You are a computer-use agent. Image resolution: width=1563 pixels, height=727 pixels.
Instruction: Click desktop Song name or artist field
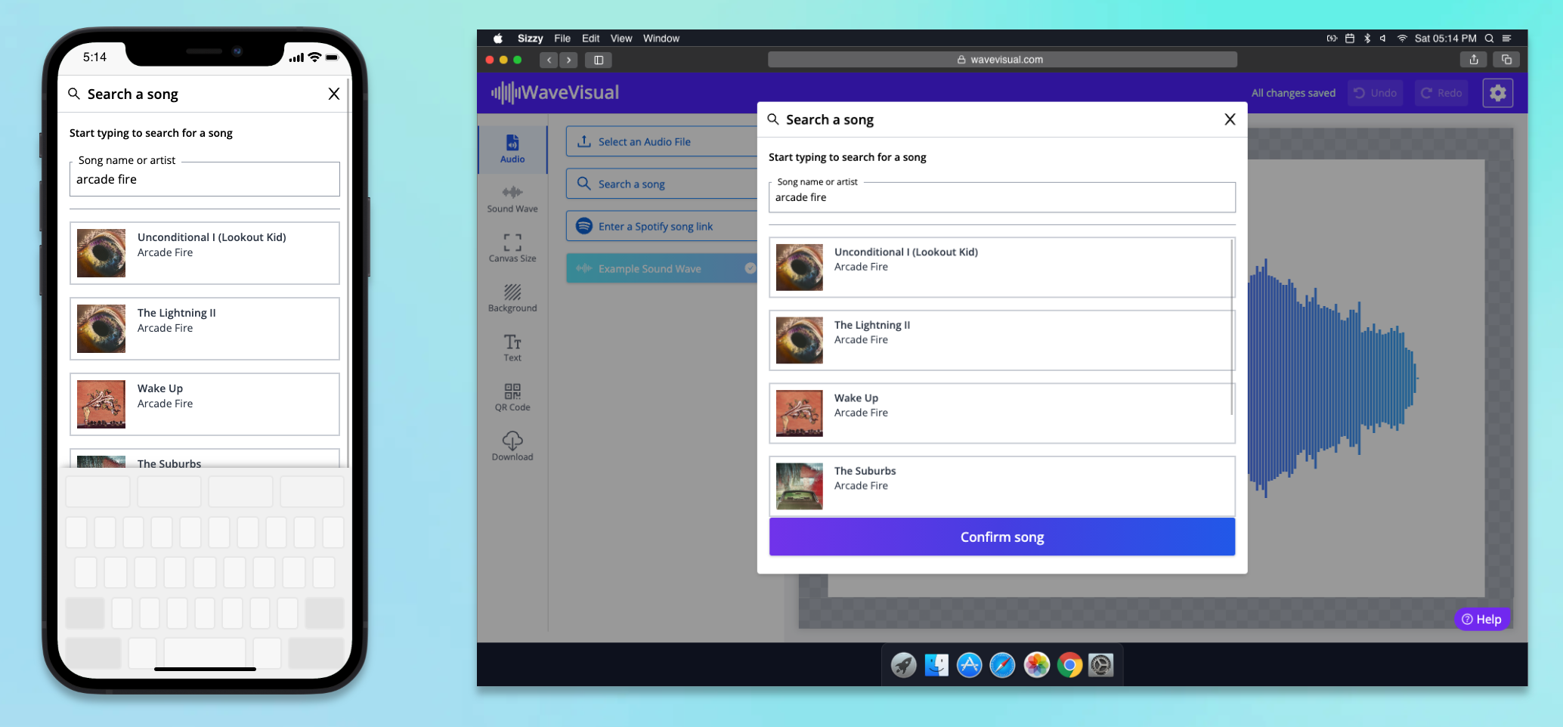coord(1001,198)
